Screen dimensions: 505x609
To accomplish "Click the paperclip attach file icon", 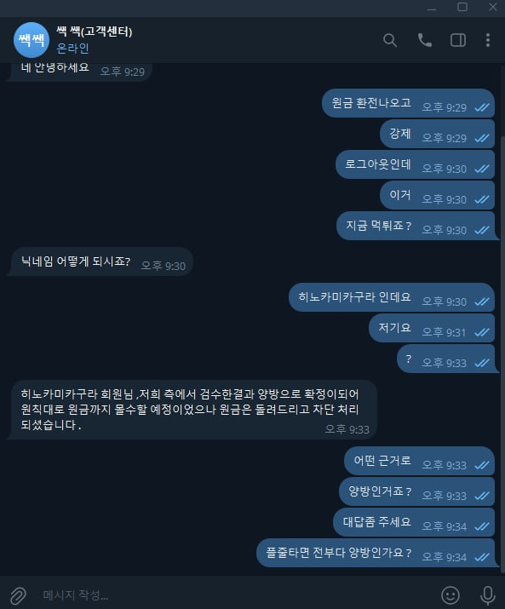I will click(18, 595).
